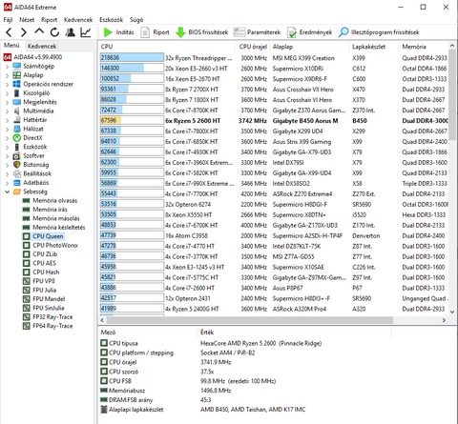Click the 218636 Threadripper score bar
This screenshot has width=458, height=424.
coord(132,57)
